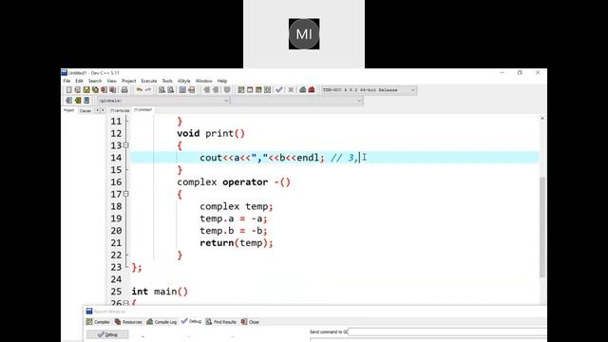
Task: Click green icon in second toolbar row
Action: coord(78,101)
